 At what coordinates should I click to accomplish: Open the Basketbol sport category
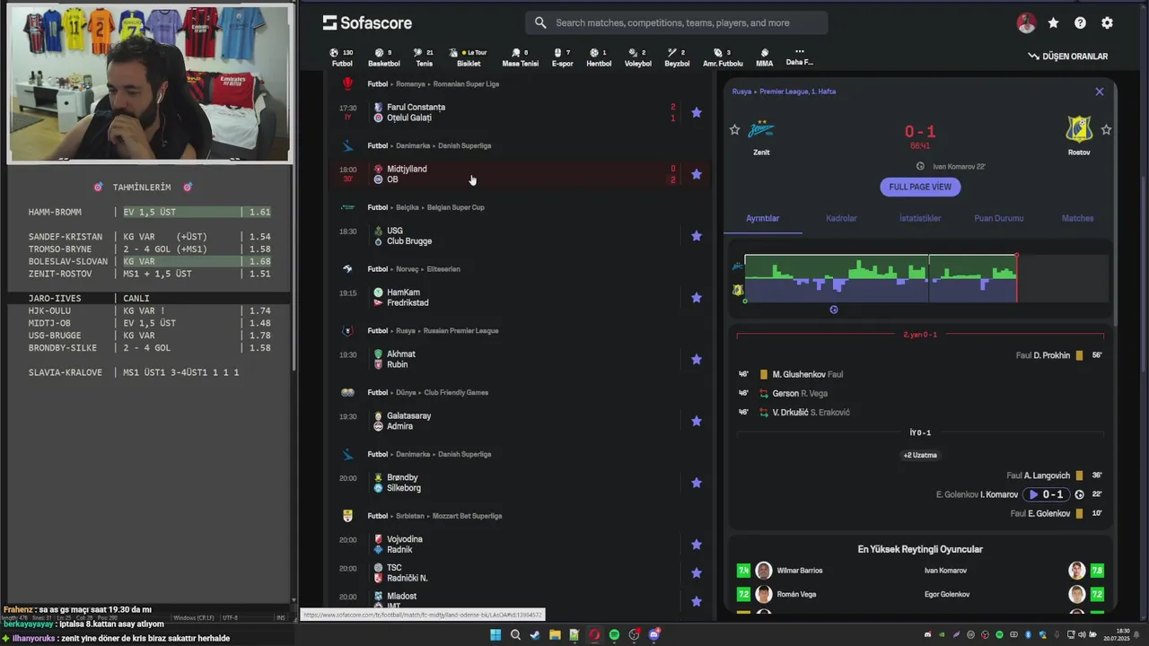click(383, 57)
